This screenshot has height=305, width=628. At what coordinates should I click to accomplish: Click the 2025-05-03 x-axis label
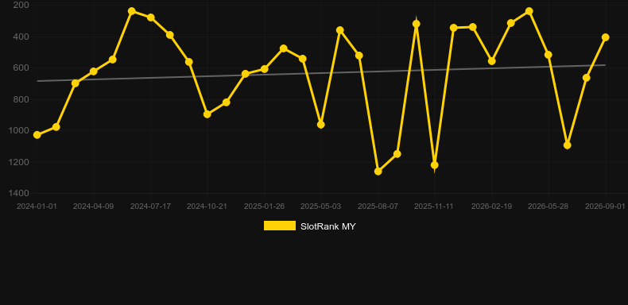pyautogui.click(x=321, y=207)
